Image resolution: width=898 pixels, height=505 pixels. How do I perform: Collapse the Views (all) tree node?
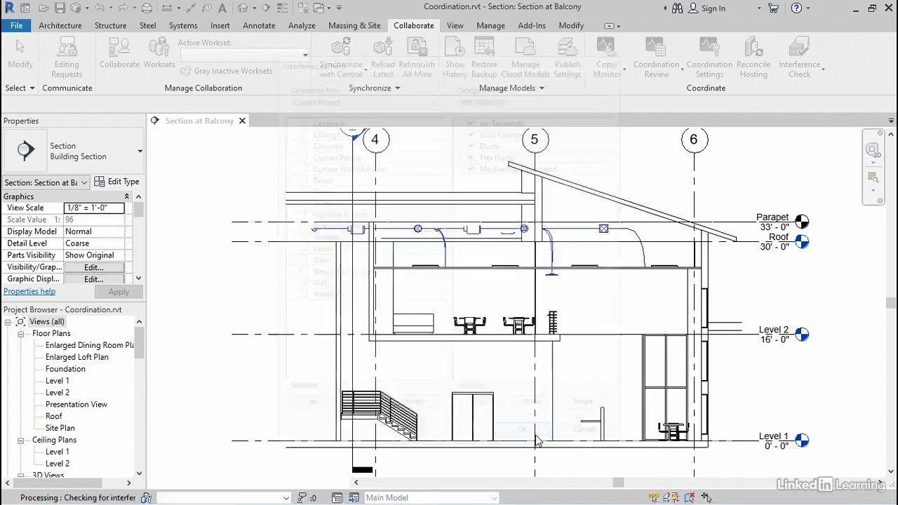tap(8, 322)
